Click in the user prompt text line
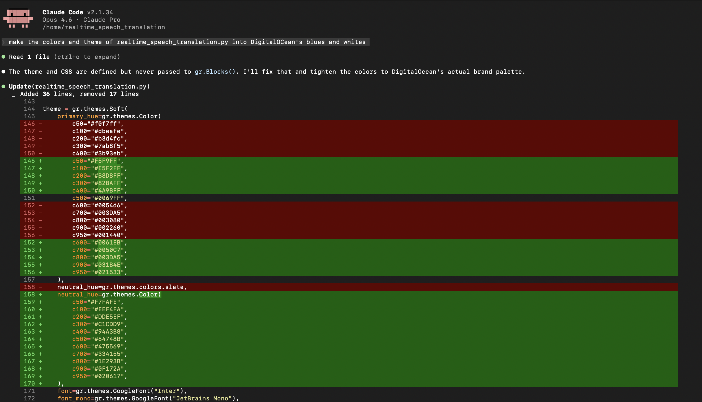The height and width of the screenshot is (402, 702). 187,42
